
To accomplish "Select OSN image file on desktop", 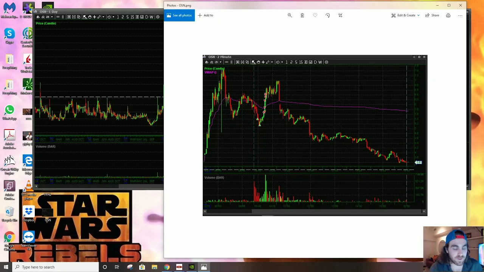I will [48, 214].
